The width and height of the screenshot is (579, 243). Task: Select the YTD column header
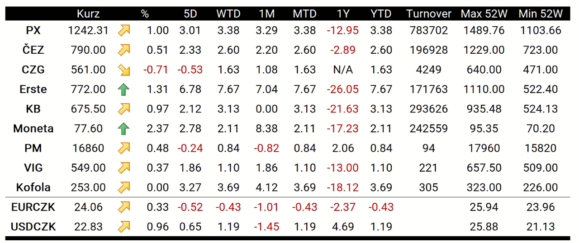(x=380, y=14)
